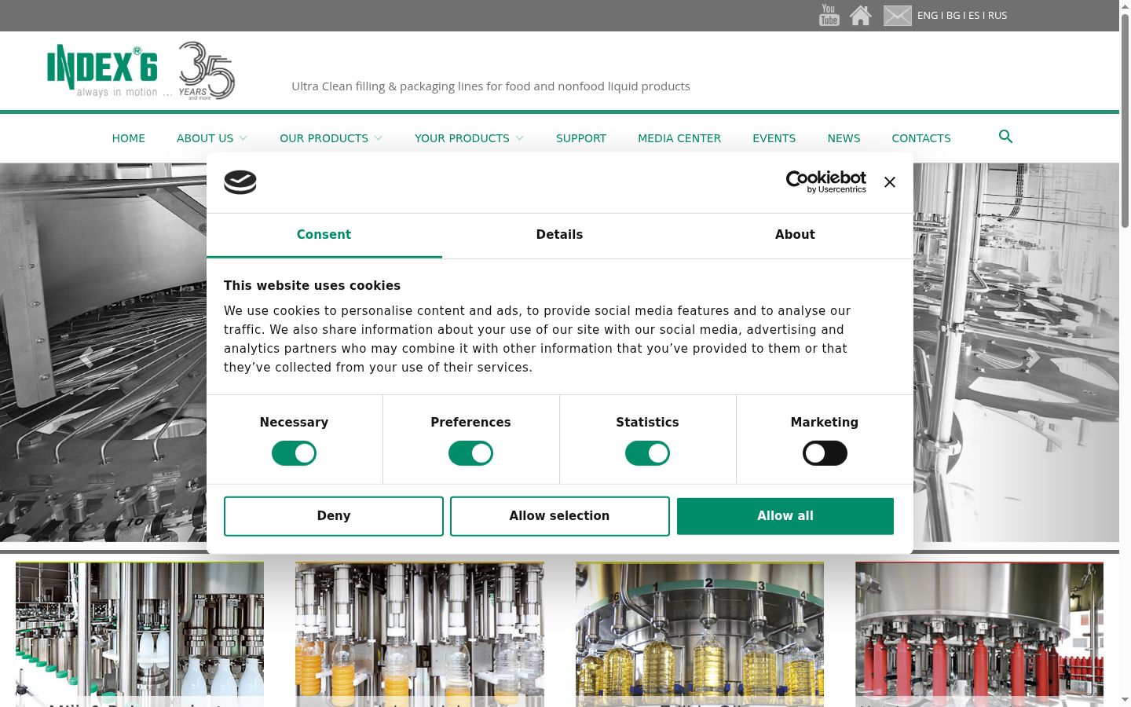Switch site language to ENG
This screenshot has height=707, width=1131.
928,15
